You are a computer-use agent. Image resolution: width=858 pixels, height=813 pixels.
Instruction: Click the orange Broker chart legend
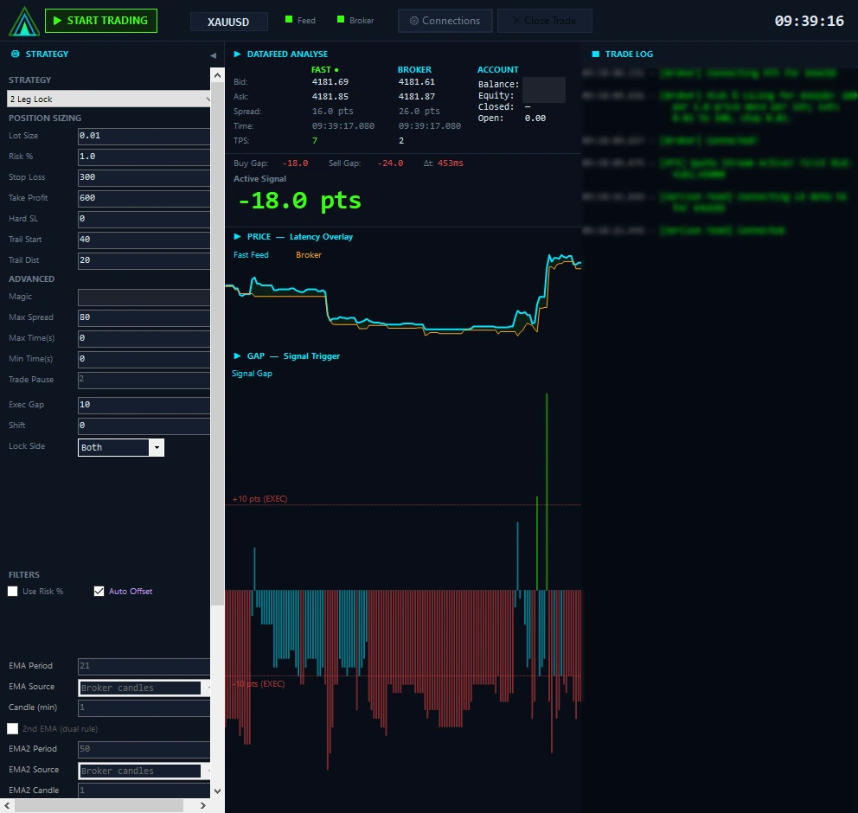point(309,255)
